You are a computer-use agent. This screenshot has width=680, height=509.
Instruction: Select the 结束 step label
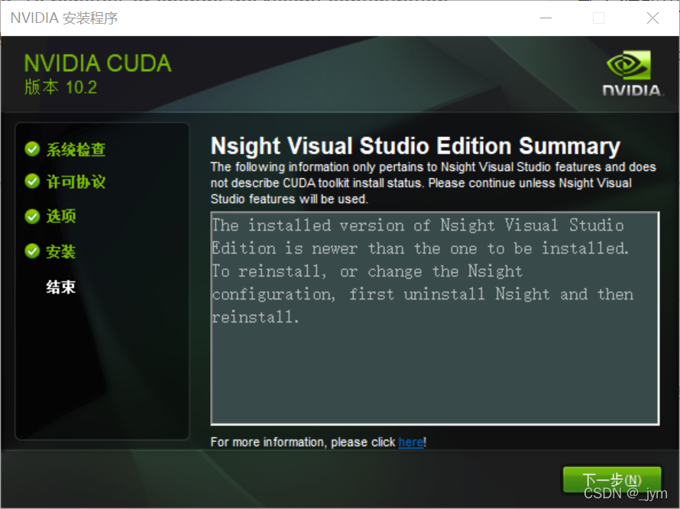tap(60, 287)
